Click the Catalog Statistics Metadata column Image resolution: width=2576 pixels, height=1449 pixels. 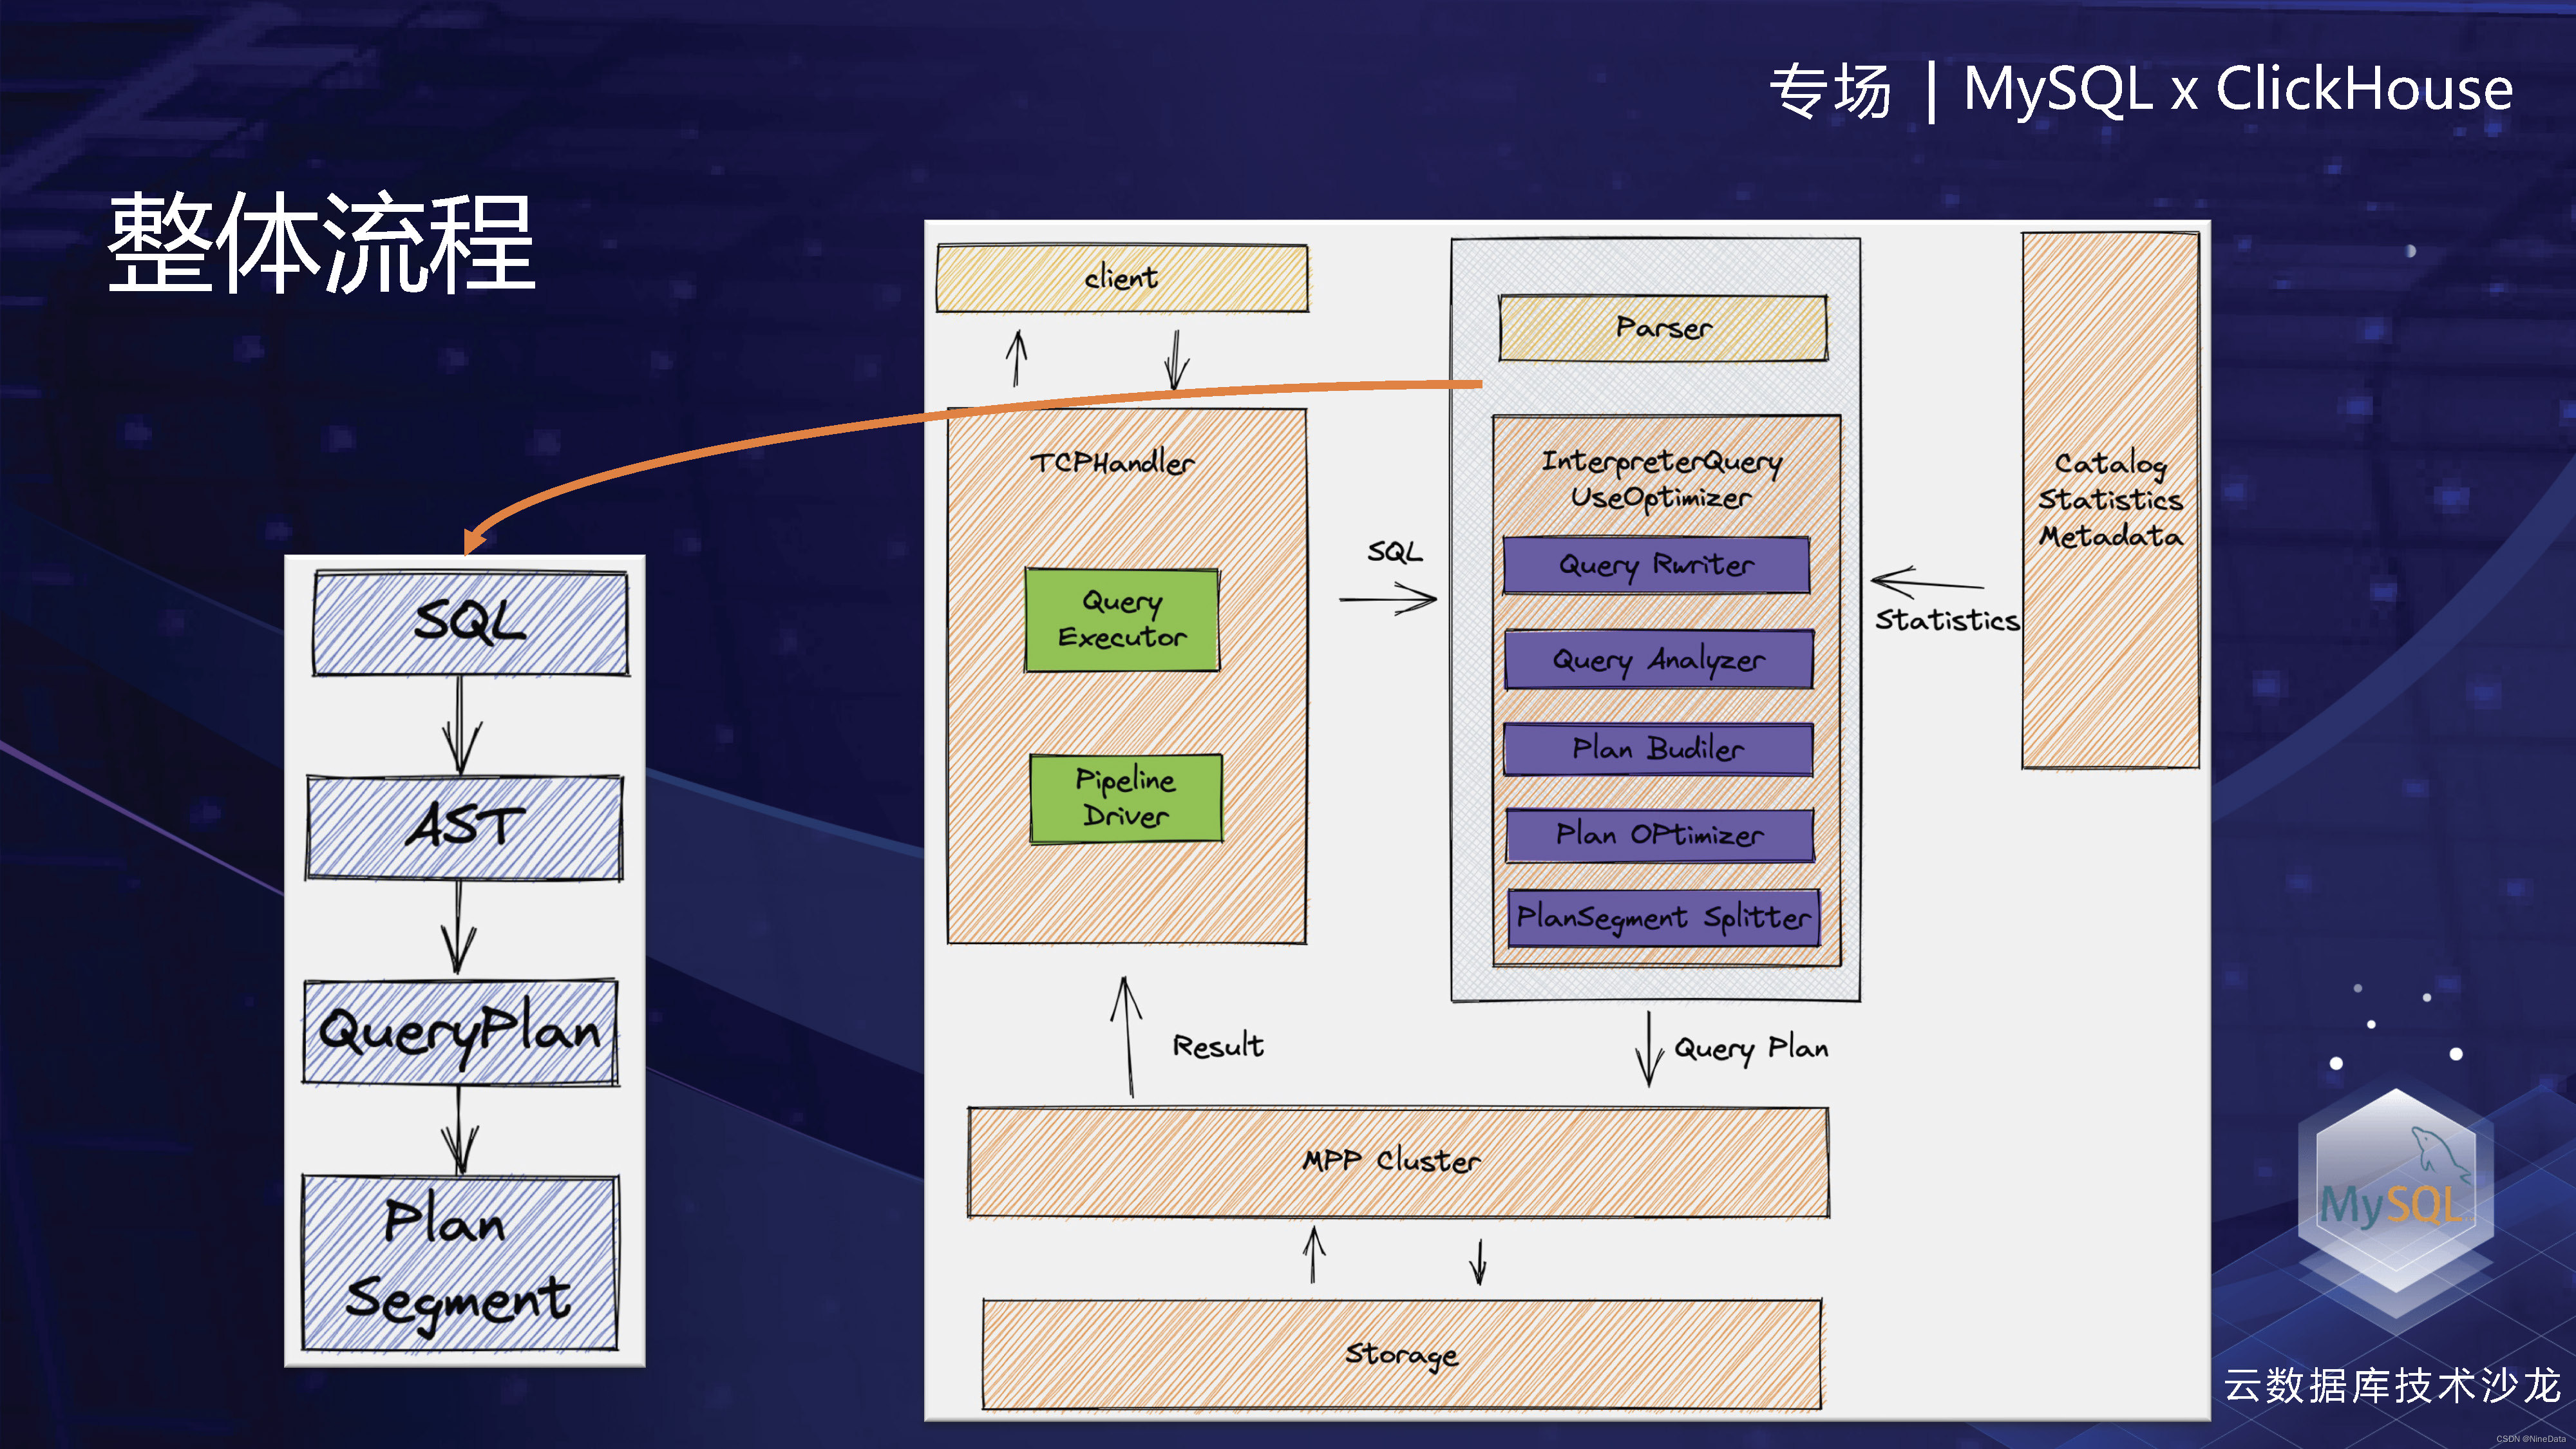2110,500
